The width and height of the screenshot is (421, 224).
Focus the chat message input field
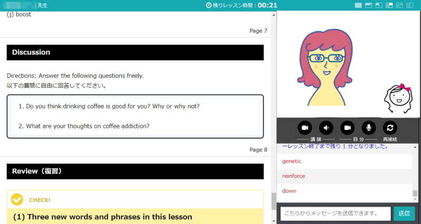(x=335, y=213)
